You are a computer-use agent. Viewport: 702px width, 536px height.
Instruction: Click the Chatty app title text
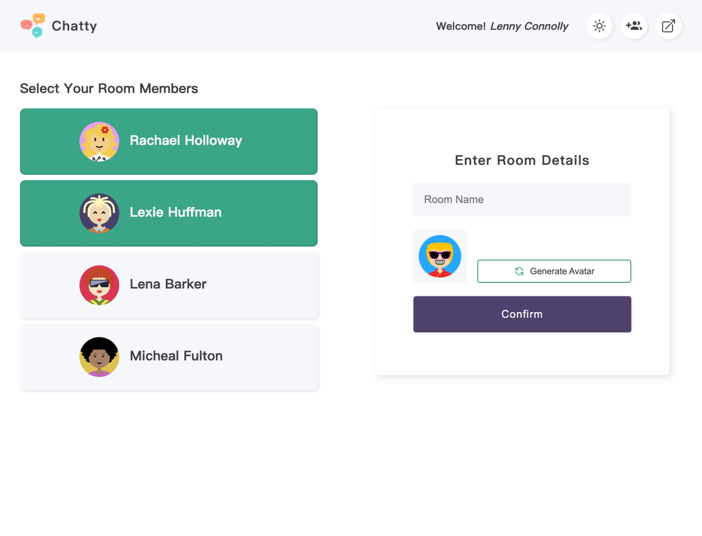[x=74, y=26]
